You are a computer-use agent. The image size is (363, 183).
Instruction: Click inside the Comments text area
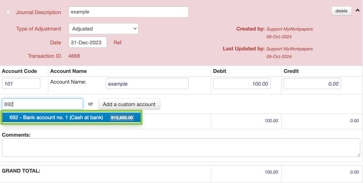(x=181, y=148)
